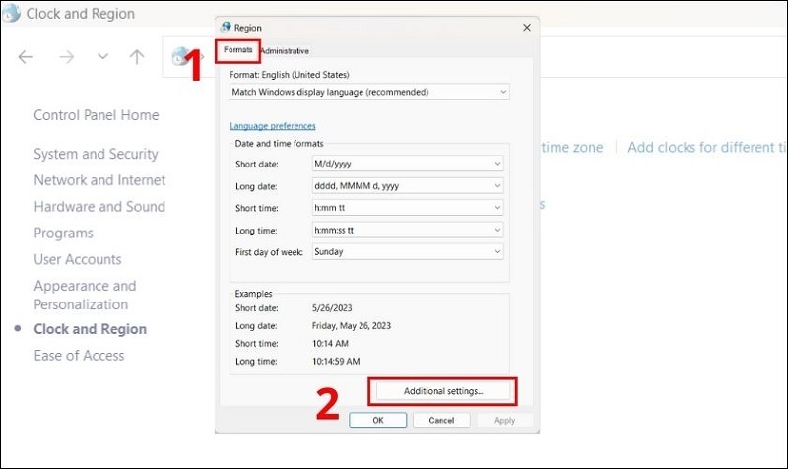Open System and Security in sidebar

(x=96, y=154)
